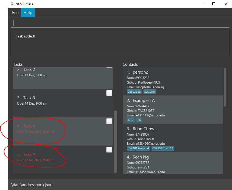Click the NUS Classes app icon
Screen dimensions: 232x190
tap(12, 4)
